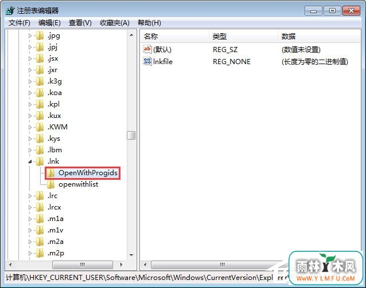Click the .jxr folder icon
Image resolution: width=366 pixels, height=288 pixels.
point(40,70)
